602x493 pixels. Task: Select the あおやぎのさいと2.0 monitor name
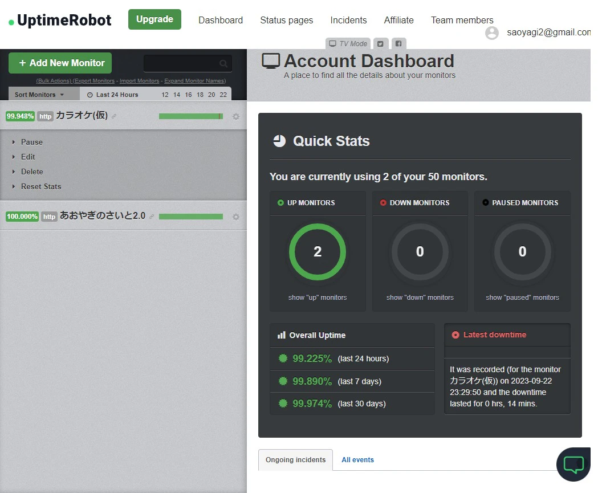tap(103, 216)
